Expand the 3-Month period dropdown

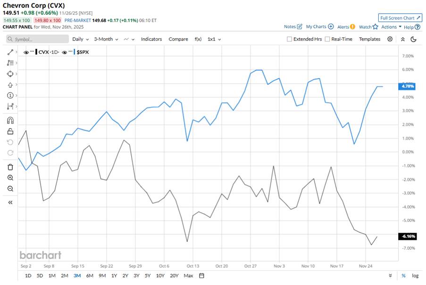106,39
